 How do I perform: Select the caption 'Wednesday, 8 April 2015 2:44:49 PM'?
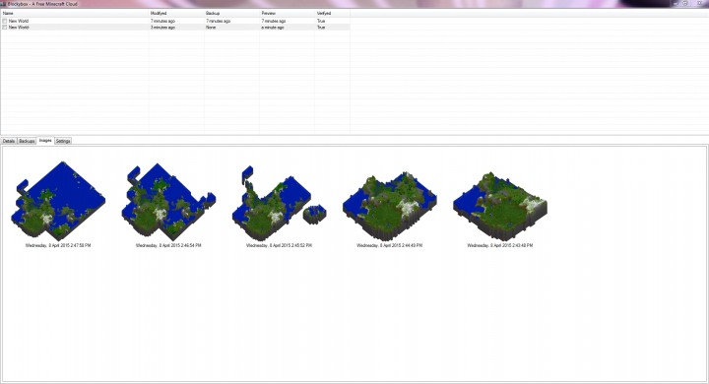tap(390, 245)
